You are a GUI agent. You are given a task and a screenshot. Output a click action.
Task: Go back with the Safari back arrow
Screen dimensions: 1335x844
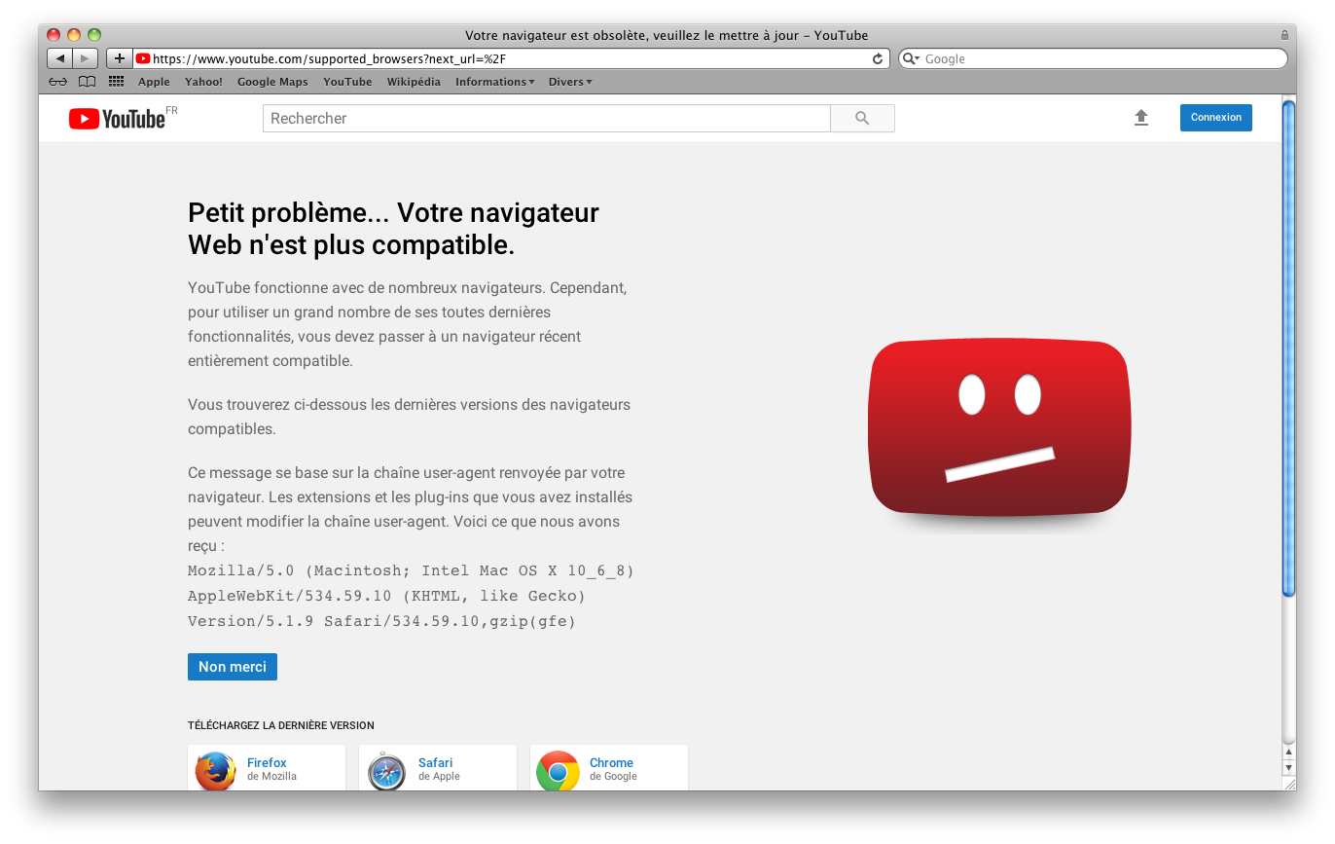pyautogui.click(x=60, y=58)
